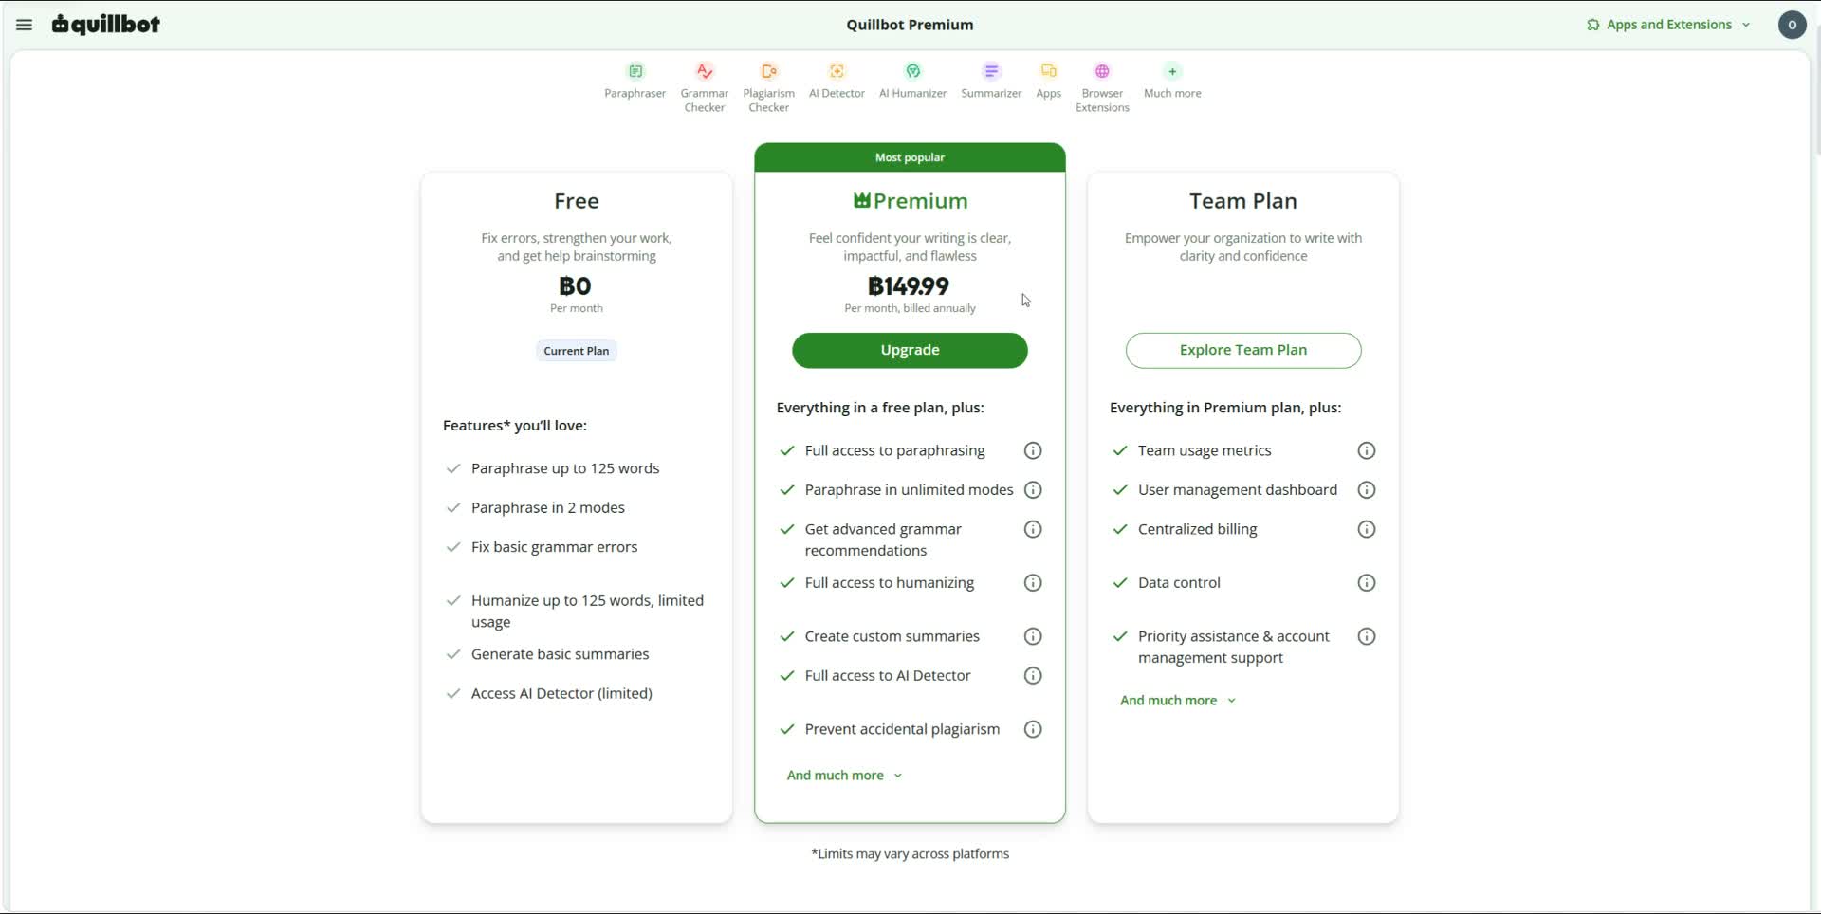The width and height of the screenshot is (1821, 914).
Task: Show info for advanced grammar recommendations
Action: [1033, 529]
